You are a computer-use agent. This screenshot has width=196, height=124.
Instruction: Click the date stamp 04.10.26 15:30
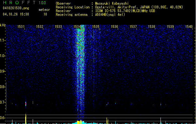pos(16,14)
